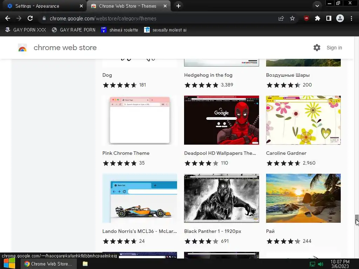Open File Explorer from the taskbar
This screenshot has height=269, width=359.
[x=85, y=264]
